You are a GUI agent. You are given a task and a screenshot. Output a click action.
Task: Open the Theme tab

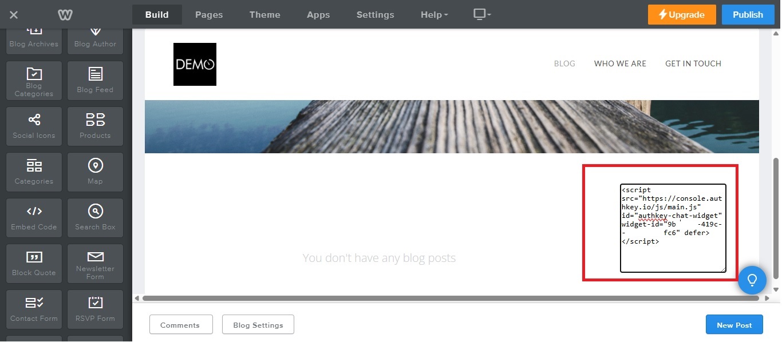tap(265, 15)
